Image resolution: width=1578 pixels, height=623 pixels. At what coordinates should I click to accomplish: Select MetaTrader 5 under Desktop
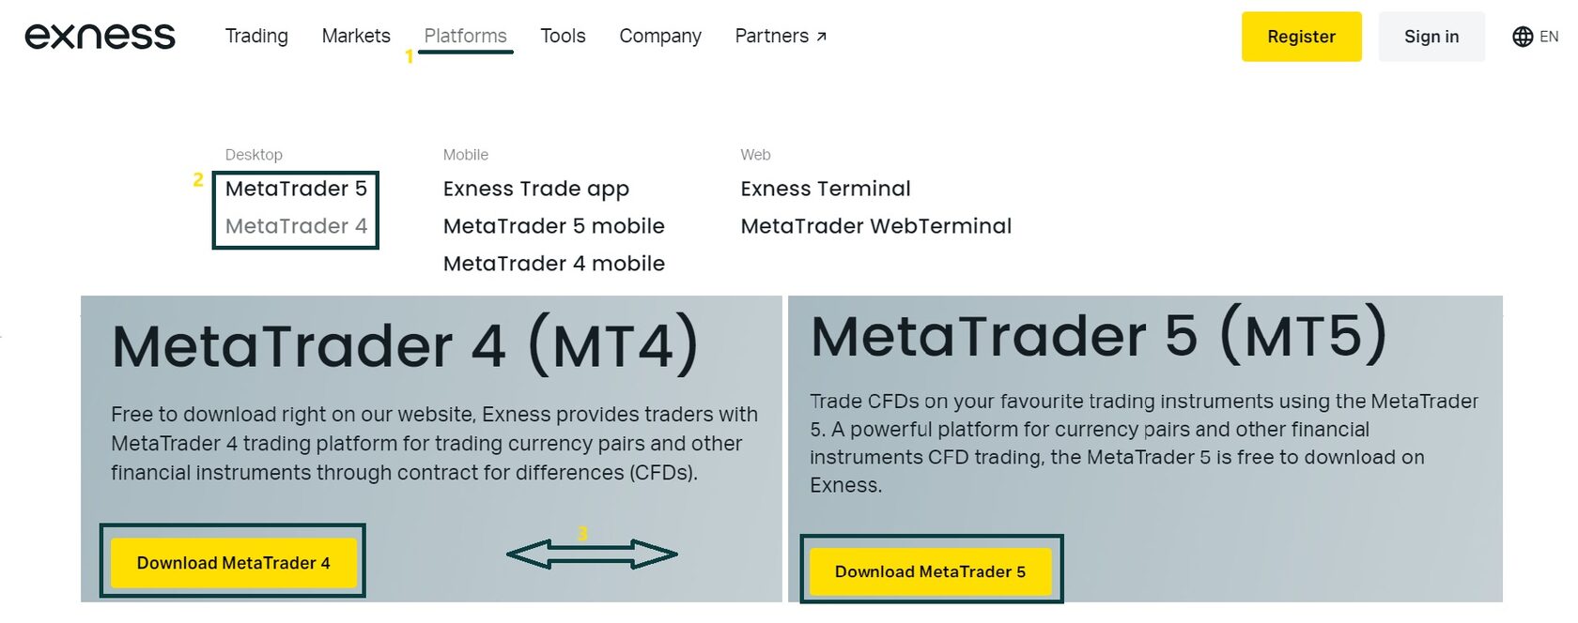point(296,189)
